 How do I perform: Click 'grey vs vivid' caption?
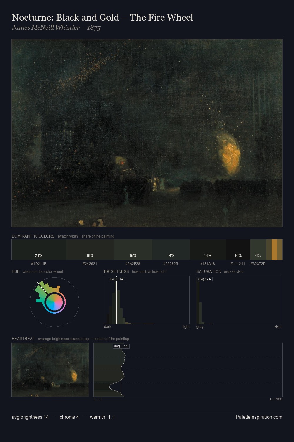pyautogui.click(x=234, y=272)
